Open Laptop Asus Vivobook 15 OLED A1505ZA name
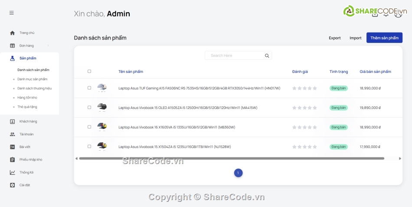This screenshot has width=412, height=207. click(x=188, y=108)
